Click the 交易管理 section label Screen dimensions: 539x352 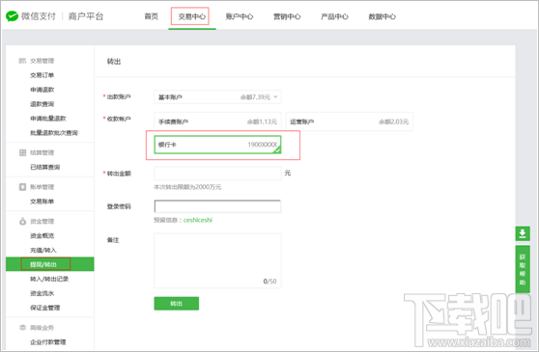pyautogui.click(x=42, y=61)
